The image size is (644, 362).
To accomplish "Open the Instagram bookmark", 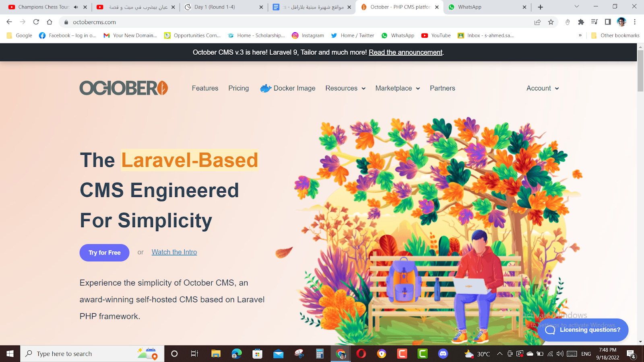I will coord(308,35).
